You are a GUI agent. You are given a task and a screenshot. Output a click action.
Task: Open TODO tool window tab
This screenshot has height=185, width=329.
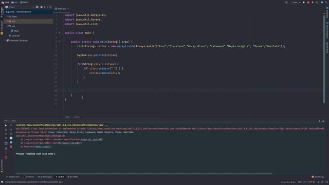[x=73, y=177]
